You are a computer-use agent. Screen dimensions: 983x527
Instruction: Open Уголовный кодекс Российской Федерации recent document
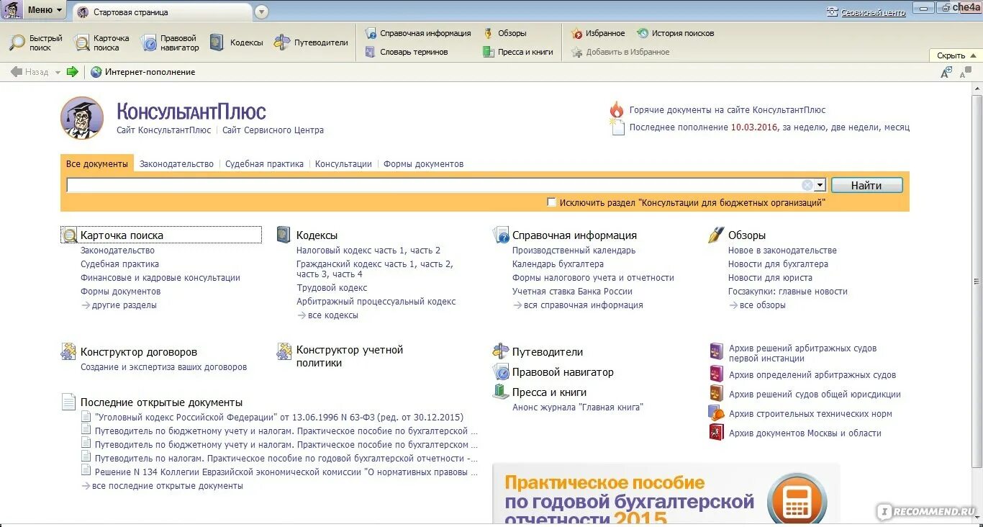click(x=279, y=417)
